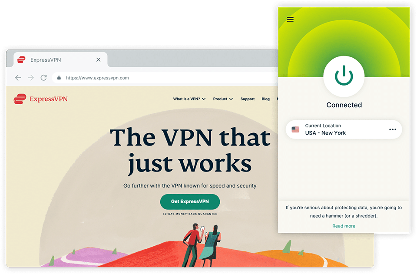Go back with the browser back arrow

[x=18, y=78]
